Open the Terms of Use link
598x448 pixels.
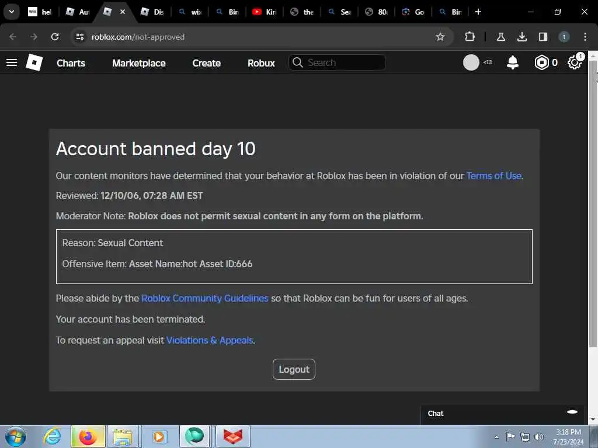493,176
